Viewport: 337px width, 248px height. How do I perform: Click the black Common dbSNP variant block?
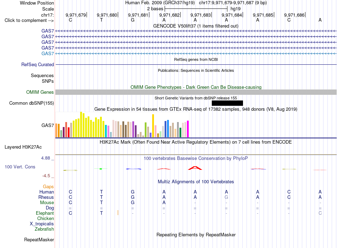227,103
